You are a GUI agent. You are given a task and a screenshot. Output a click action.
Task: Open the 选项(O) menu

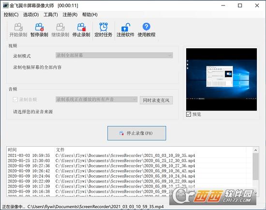(31, 15)
